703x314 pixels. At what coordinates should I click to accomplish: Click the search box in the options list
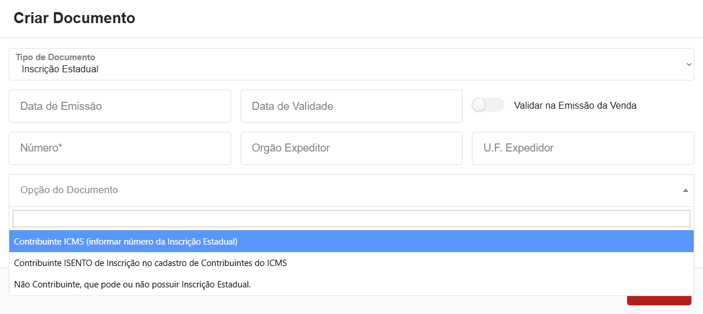click(x=351, y=219)
